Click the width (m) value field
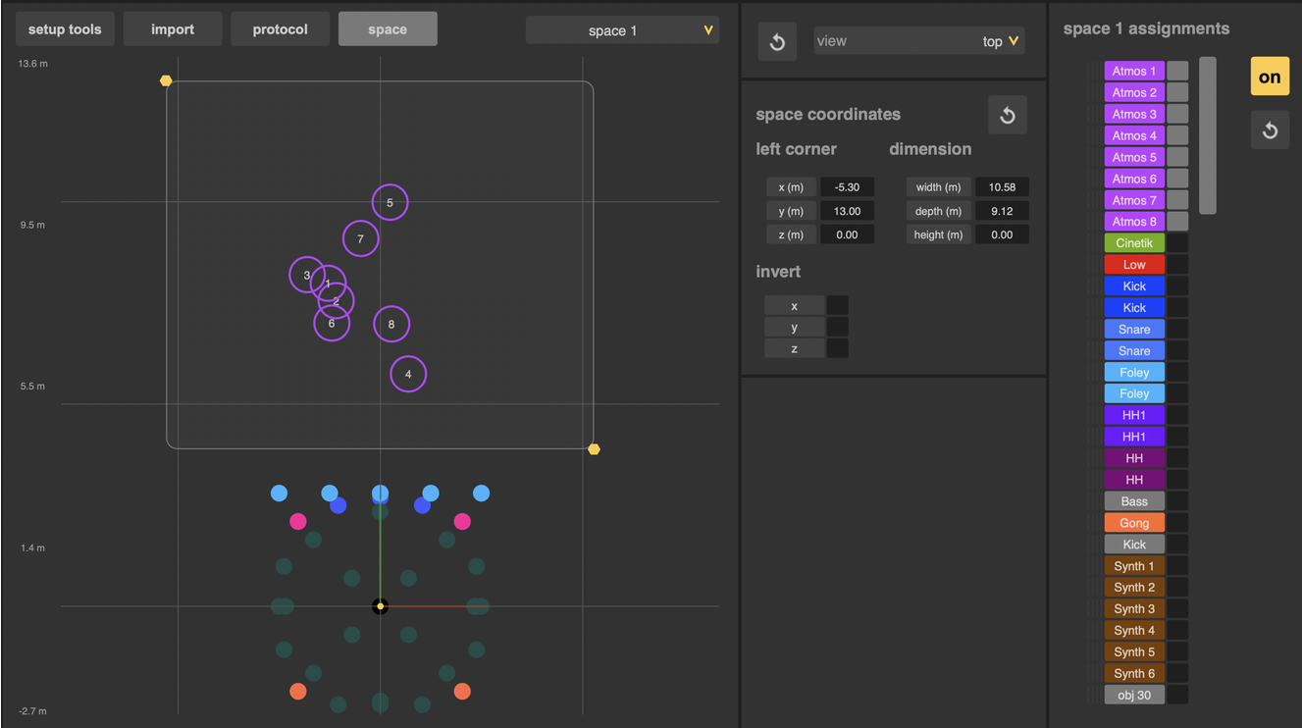1302x728 pixels. pyautogui.click(x=1002, y=186)
